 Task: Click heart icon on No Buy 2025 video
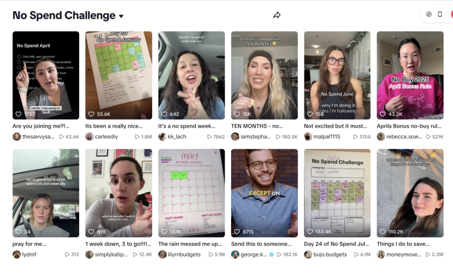[383, 114]
